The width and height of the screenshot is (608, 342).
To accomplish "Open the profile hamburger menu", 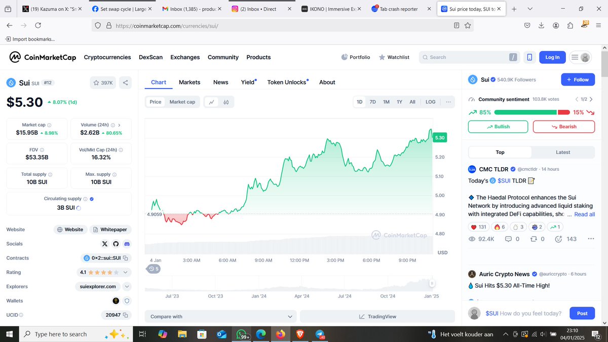I will coord(580,57).
